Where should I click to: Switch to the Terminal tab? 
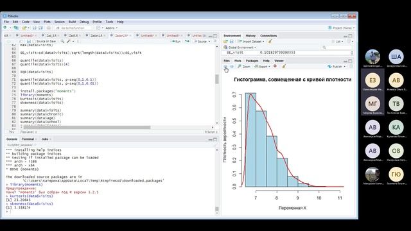point(28,139)
